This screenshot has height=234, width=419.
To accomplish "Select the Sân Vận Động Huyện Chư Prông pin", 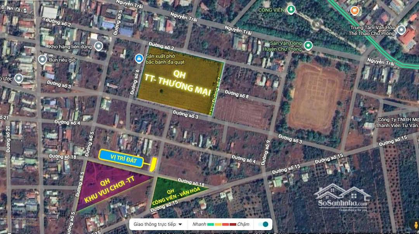I will point(308,45).
